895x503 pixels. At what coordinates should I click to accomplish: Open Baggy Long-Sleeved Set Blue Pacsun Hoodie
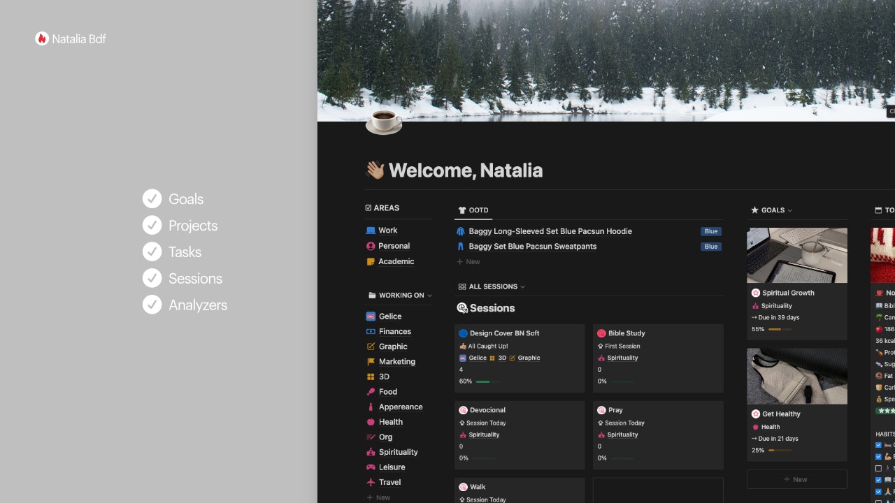[550, 231]
